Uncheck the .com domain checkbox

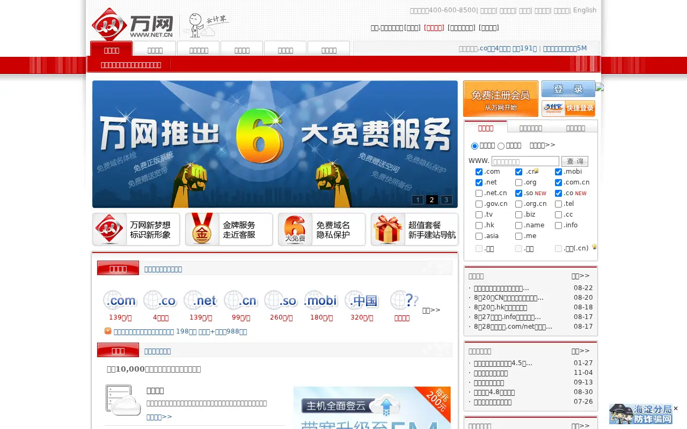(479, 172)
